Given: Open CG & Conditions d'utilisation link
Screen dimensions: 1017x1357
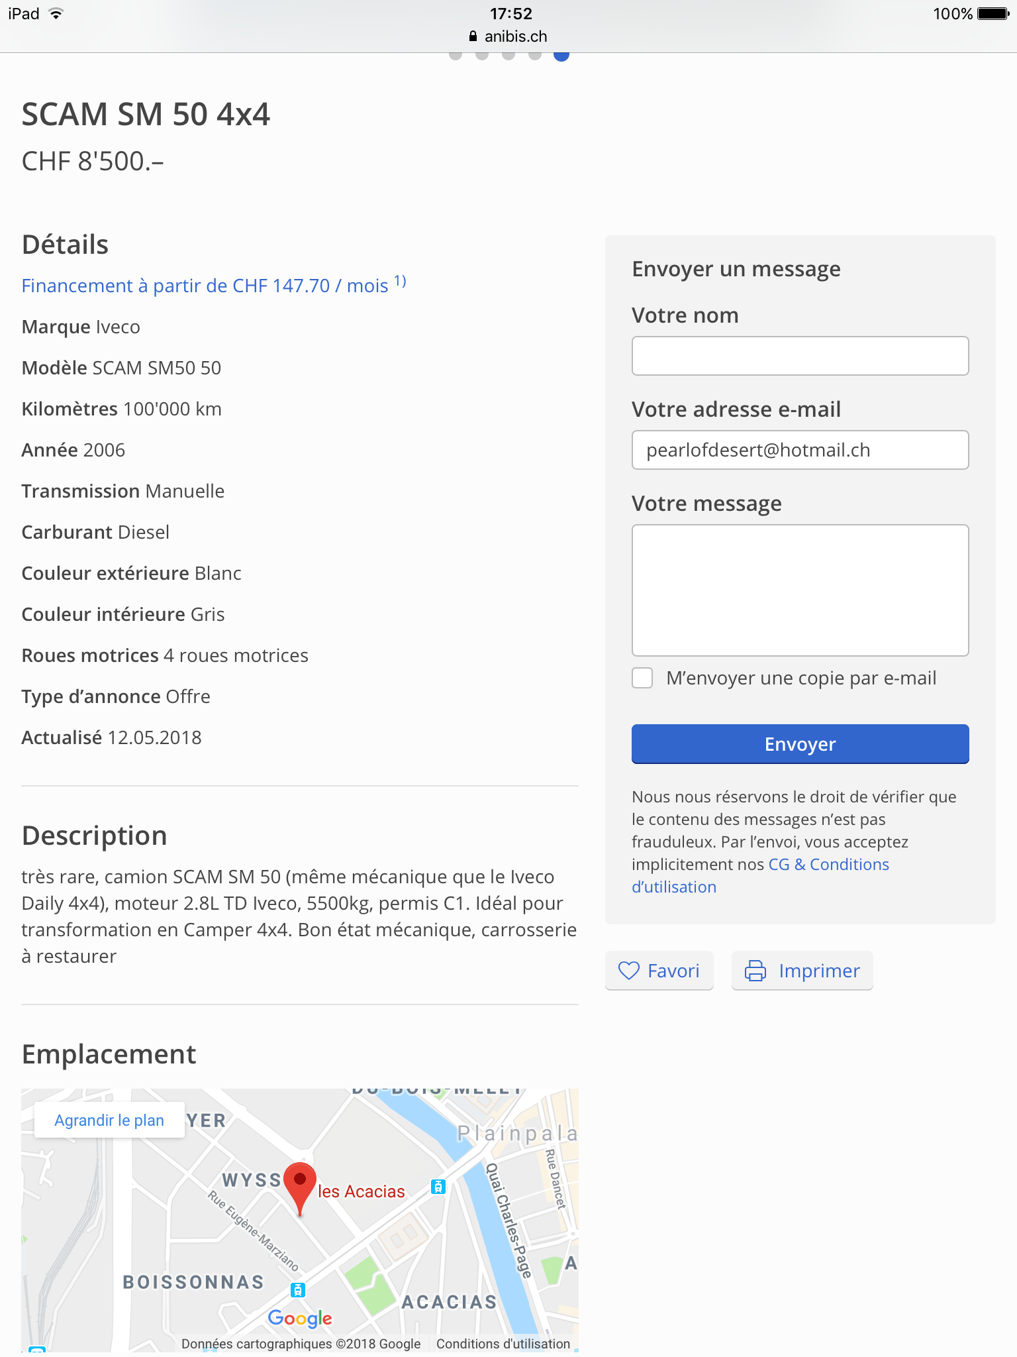Looking at the screenshot, I should 828,865.
